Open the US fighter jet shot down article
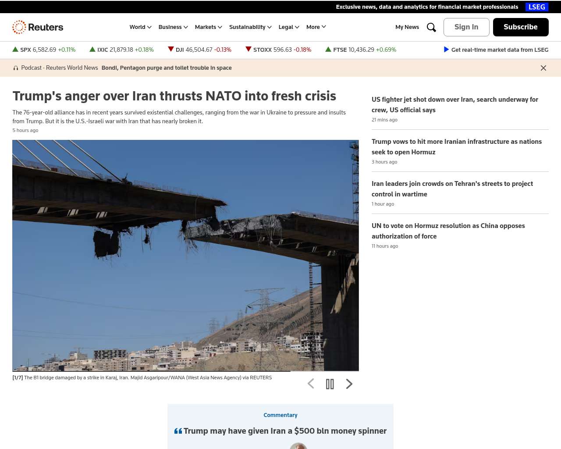This screenshot has height=449, width=561. click(455, 105)
